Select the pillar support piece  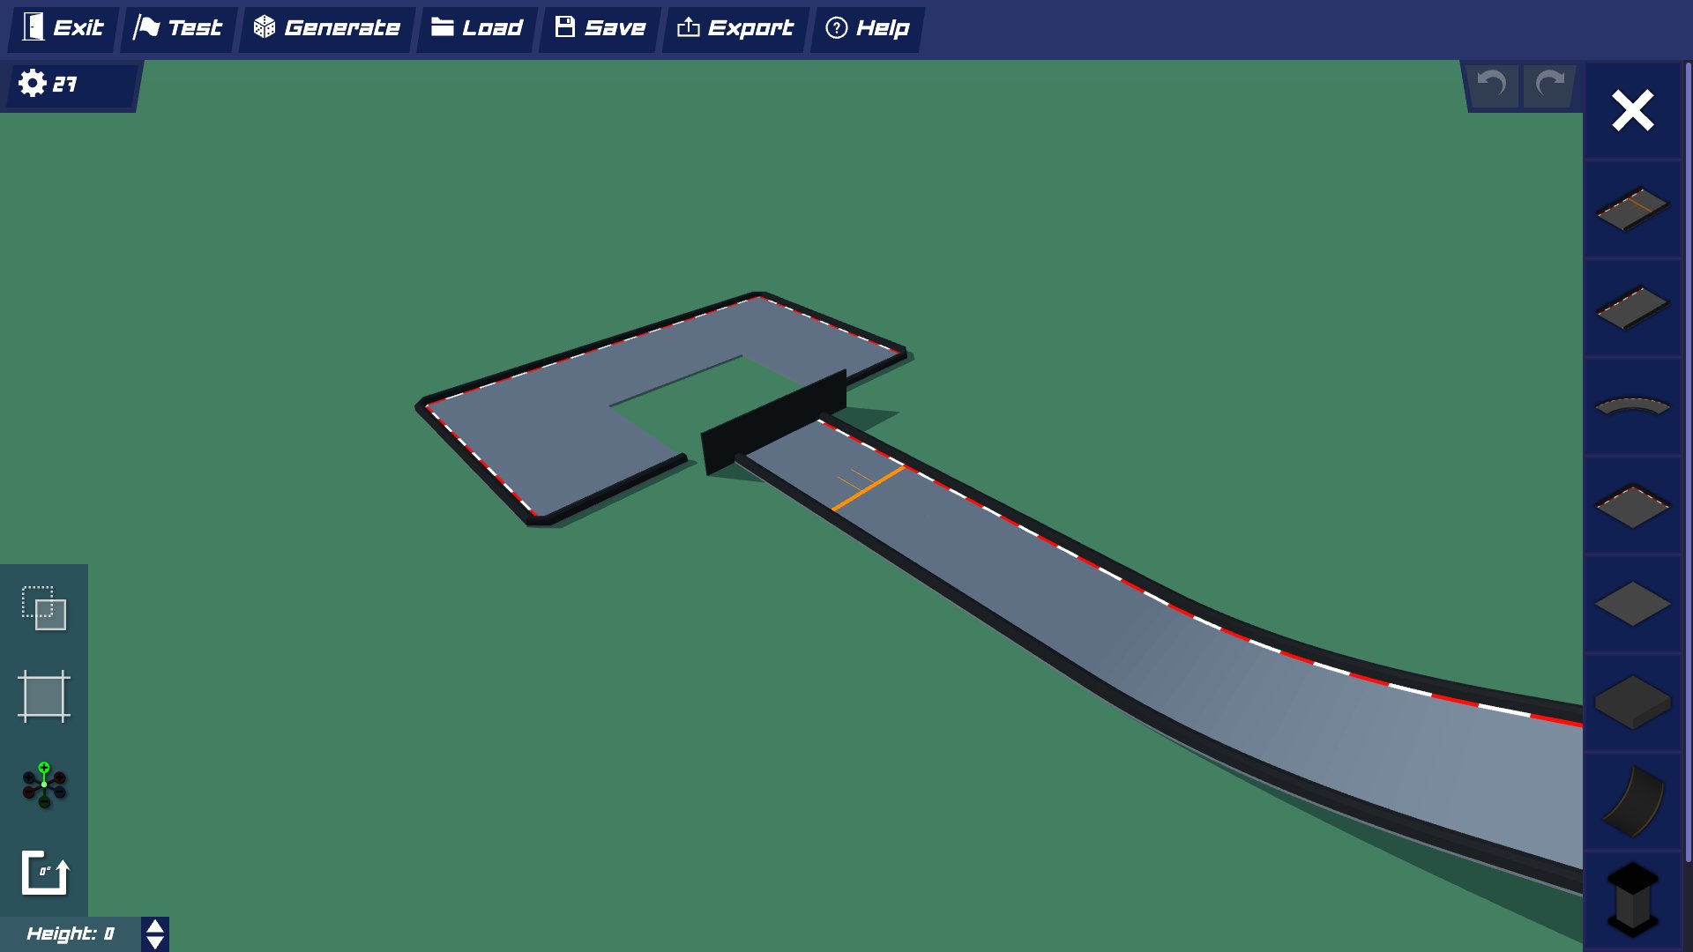pos(1632,899)
